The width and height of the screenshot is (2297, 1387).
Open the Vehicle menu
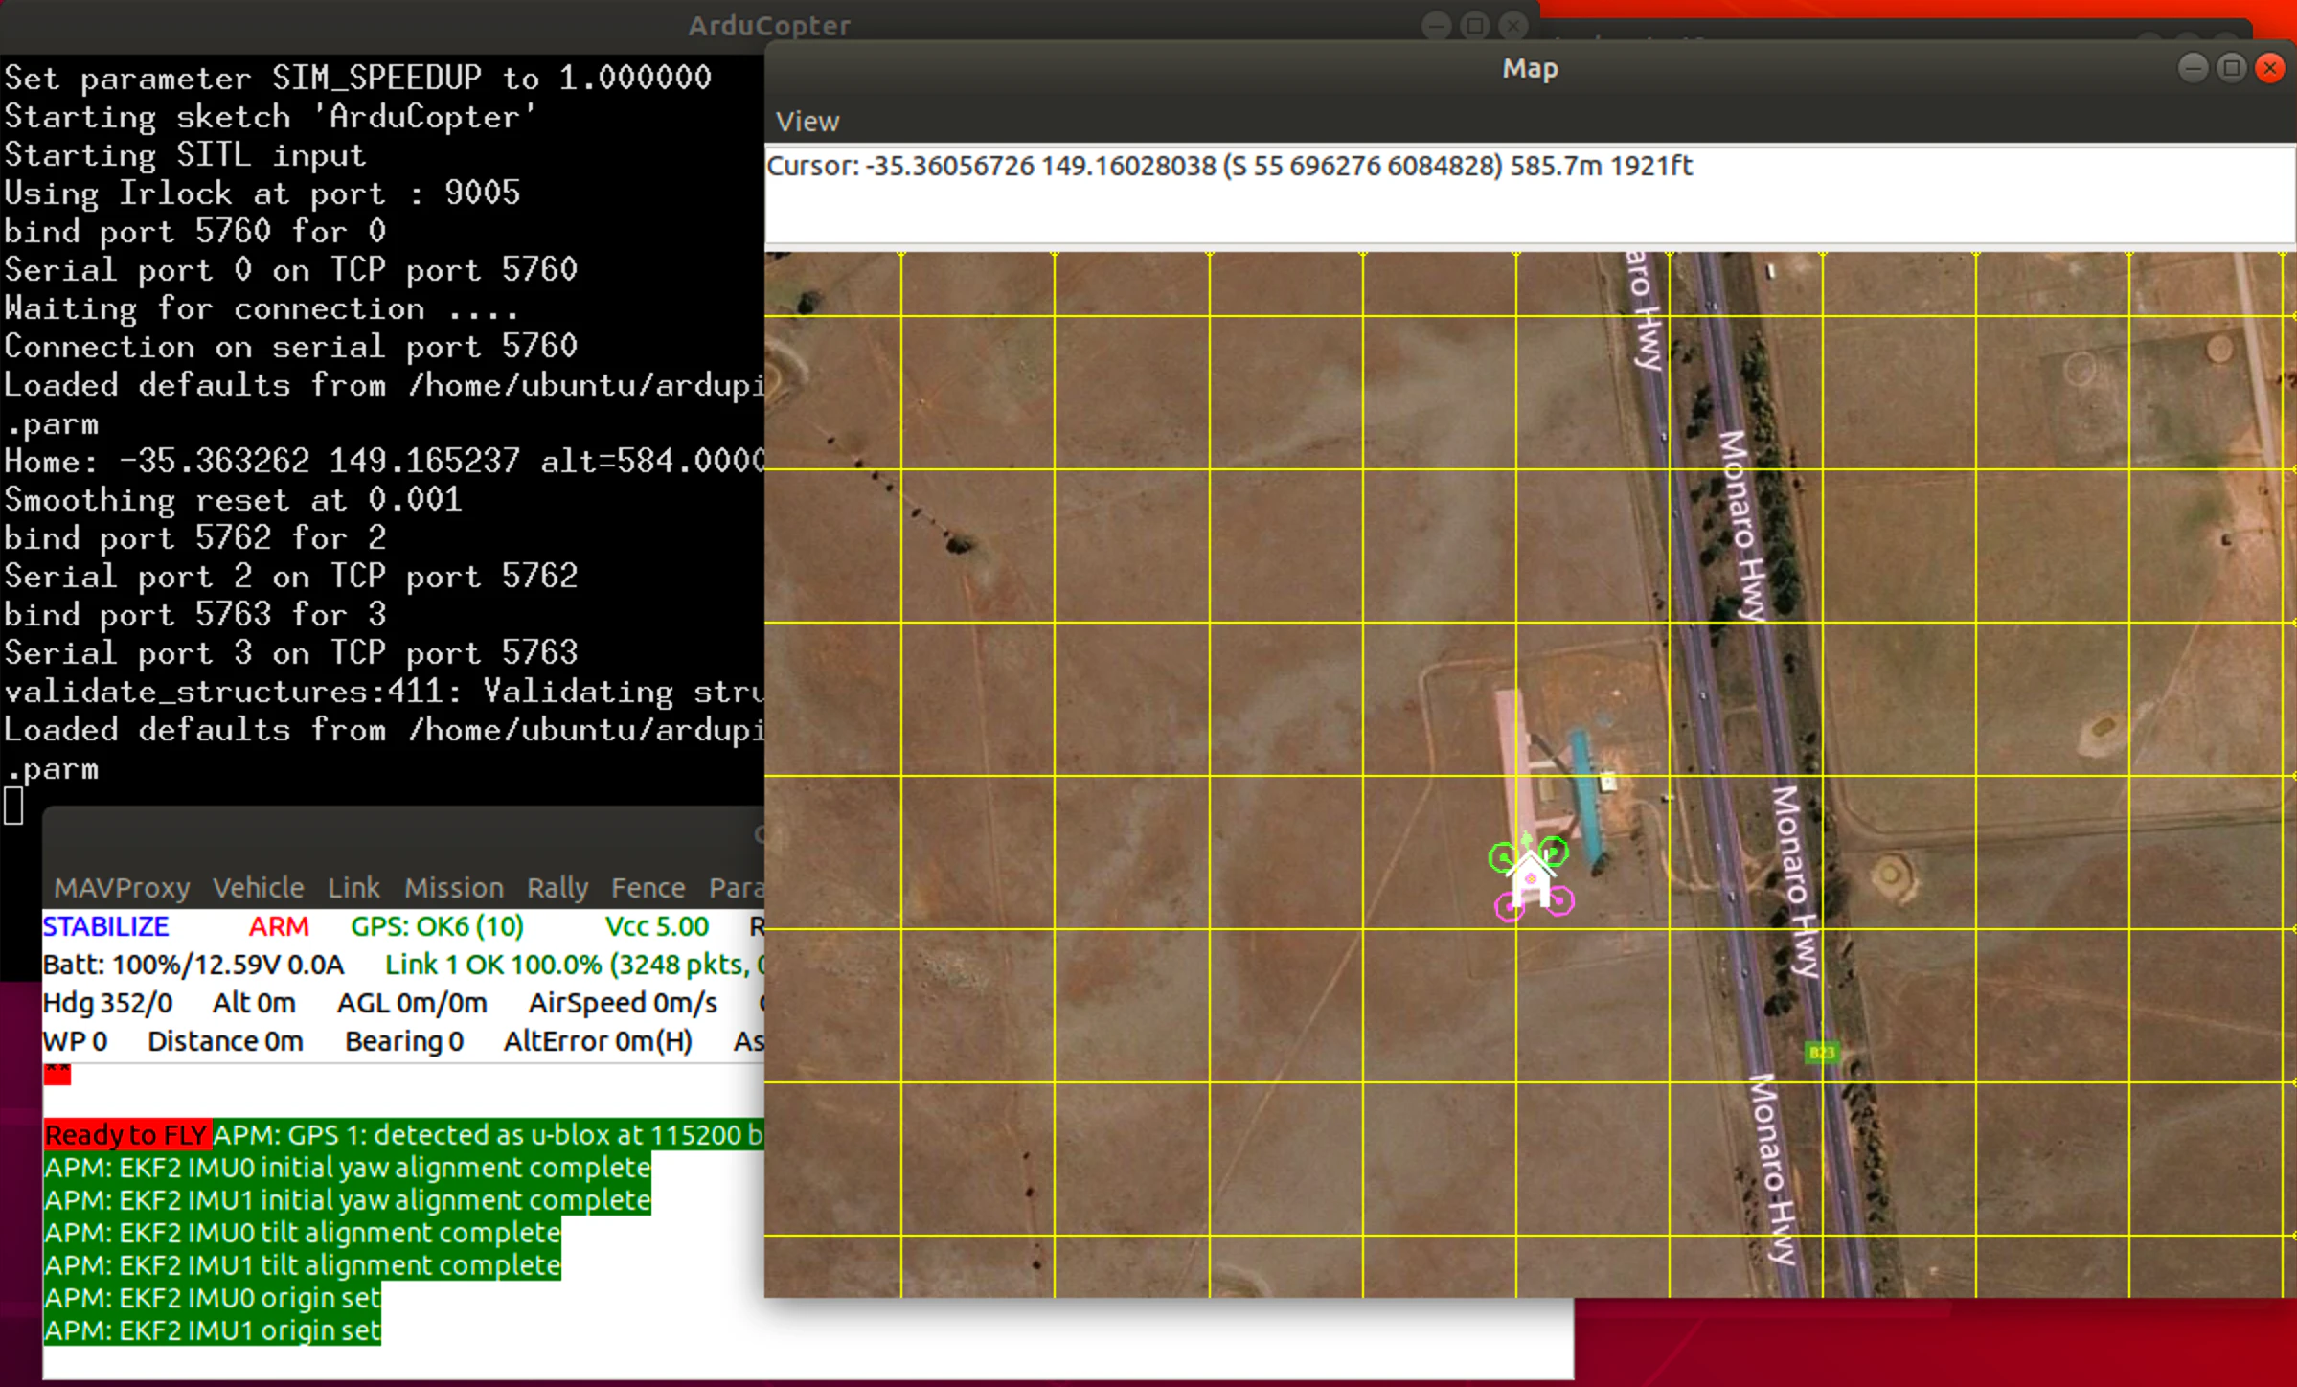click(258, 888)
